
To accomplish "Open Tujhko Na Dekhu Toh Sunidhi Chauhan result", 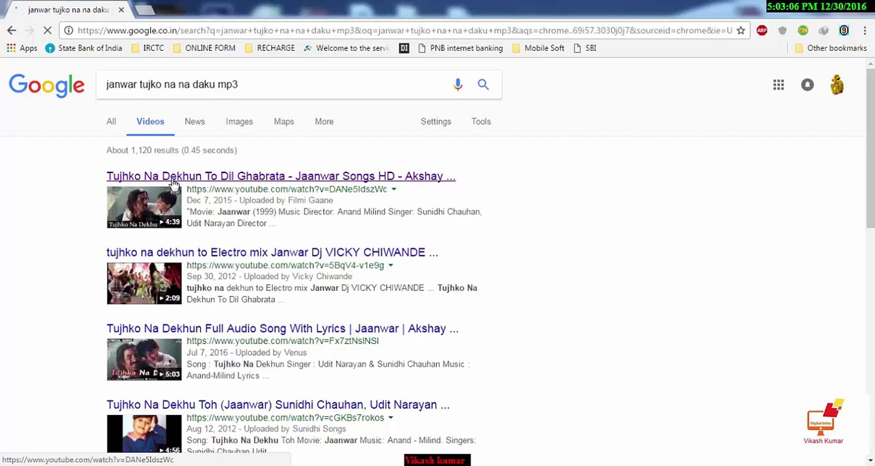I will 278,405.
